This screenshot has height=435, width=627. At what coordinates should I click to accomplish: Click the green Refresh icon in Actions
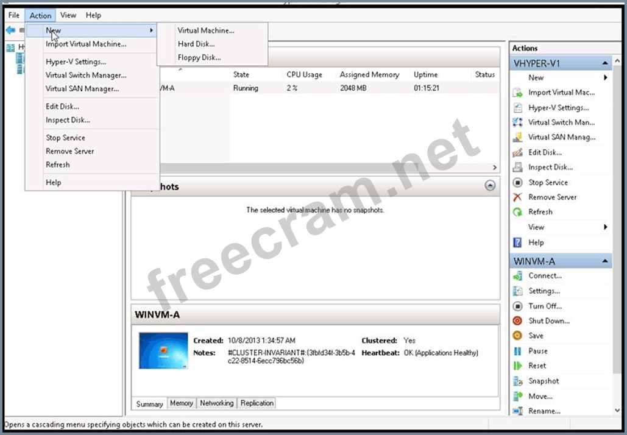click(517, 212)
